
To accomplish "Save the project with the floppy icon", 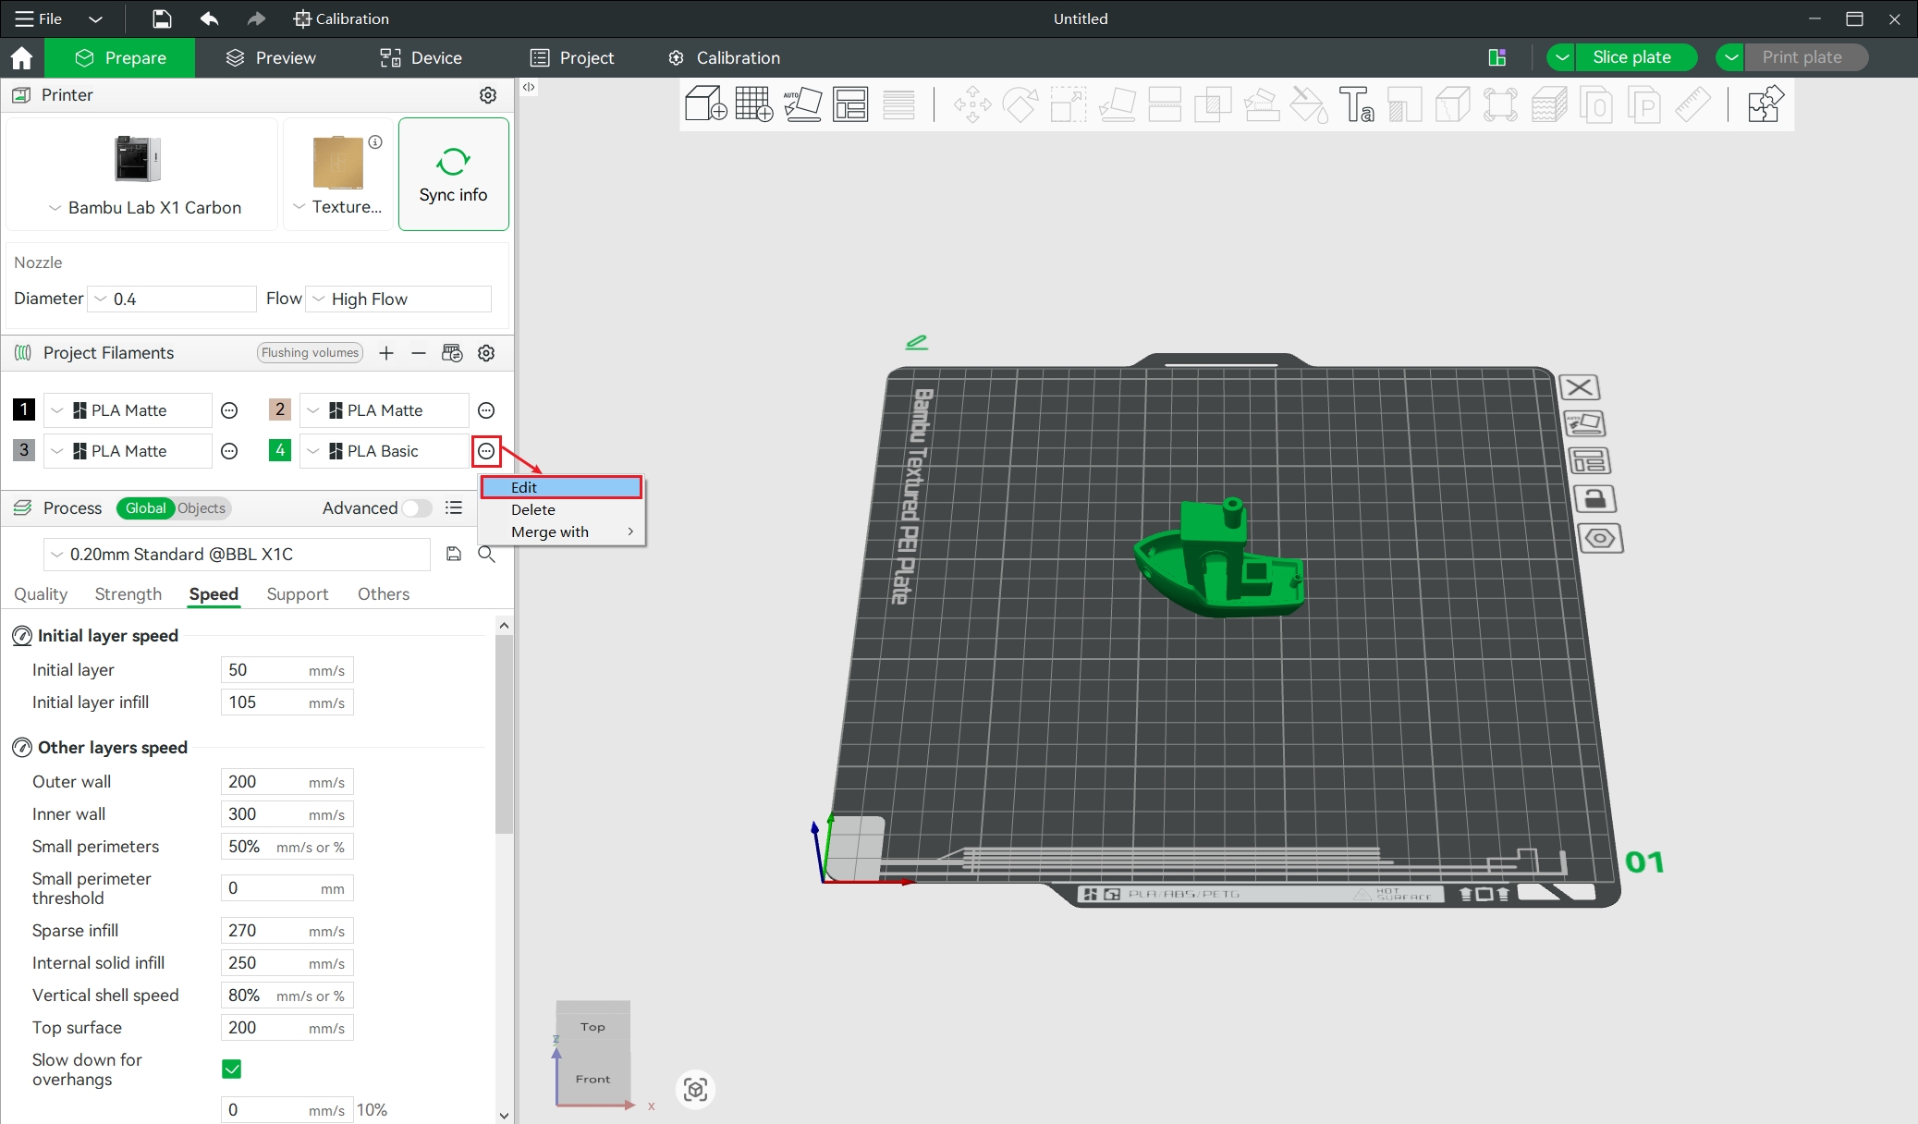I will (x=161, y=18).
